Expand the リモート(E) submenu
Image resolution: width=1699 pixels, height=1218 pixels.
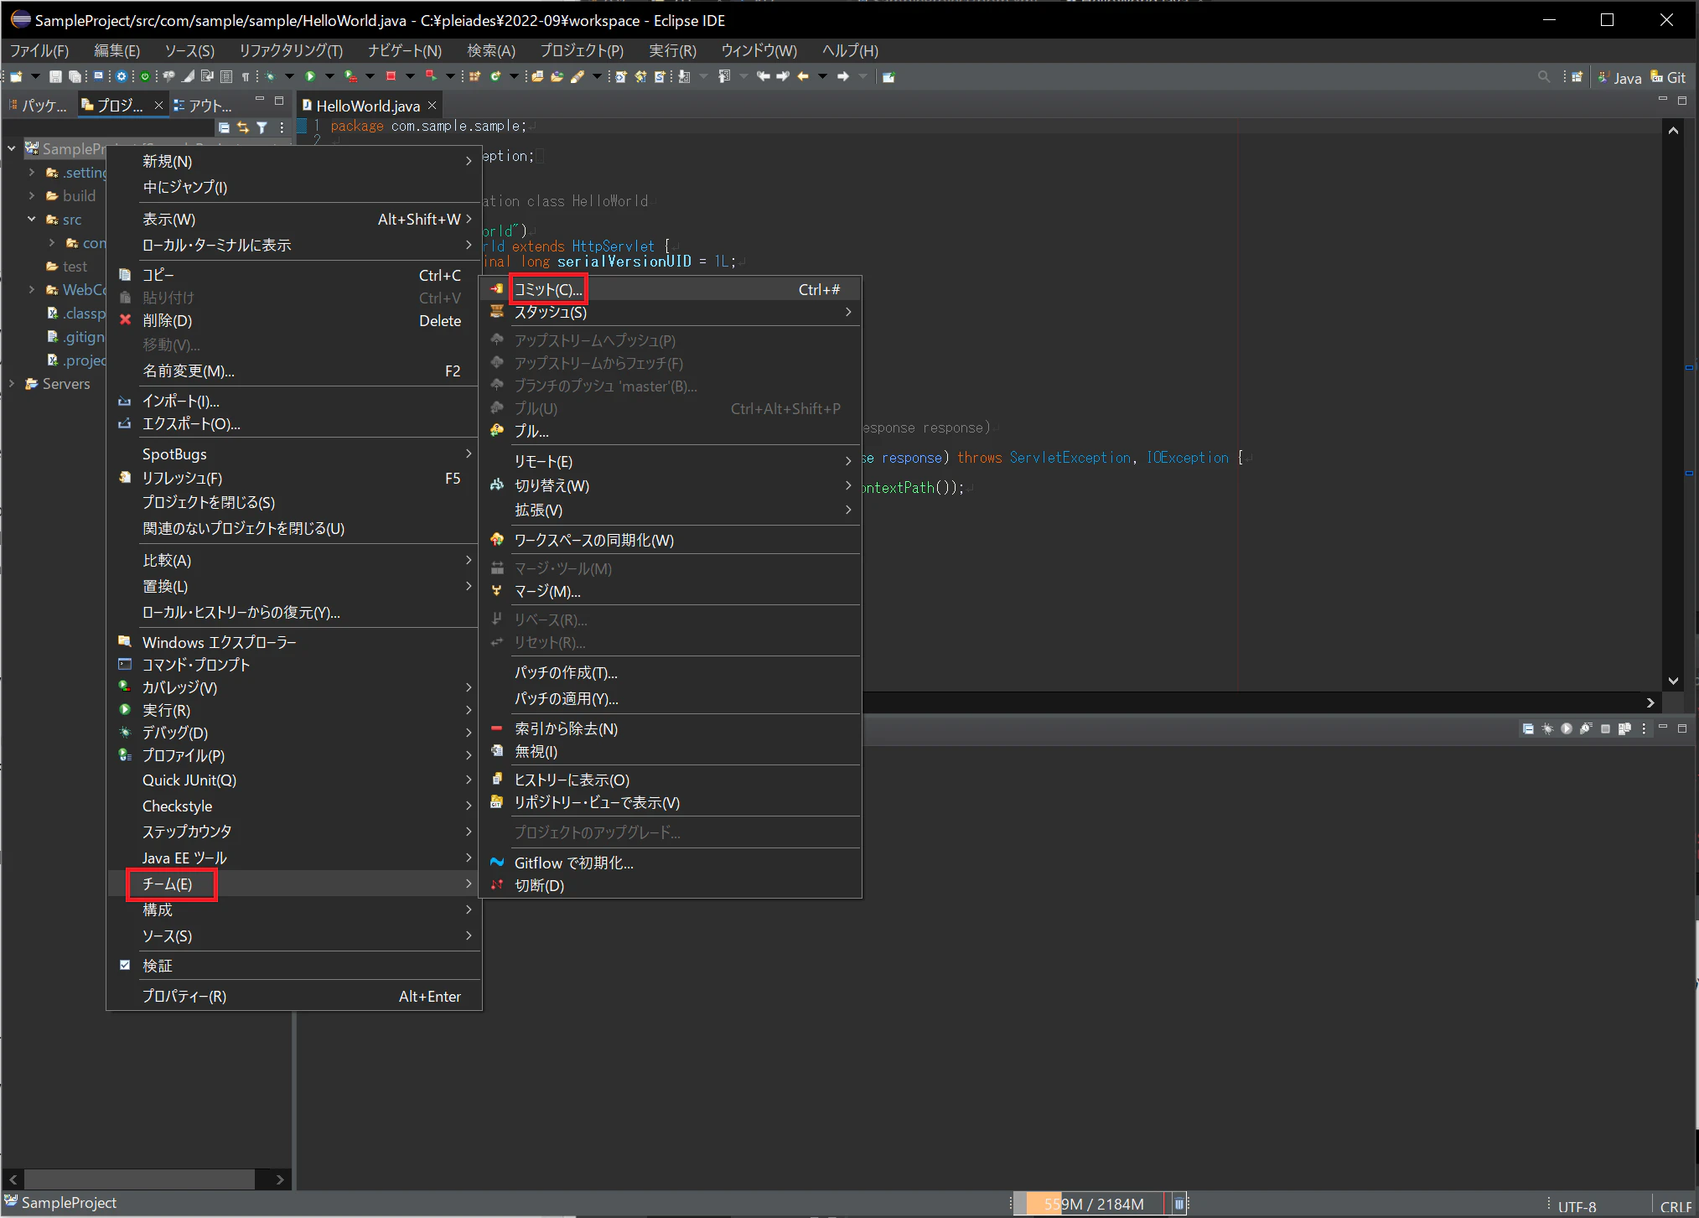(671, 461)
